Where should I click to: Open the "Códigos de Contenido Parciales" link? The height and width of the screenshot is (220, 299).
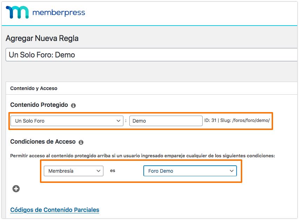[55, 210]
